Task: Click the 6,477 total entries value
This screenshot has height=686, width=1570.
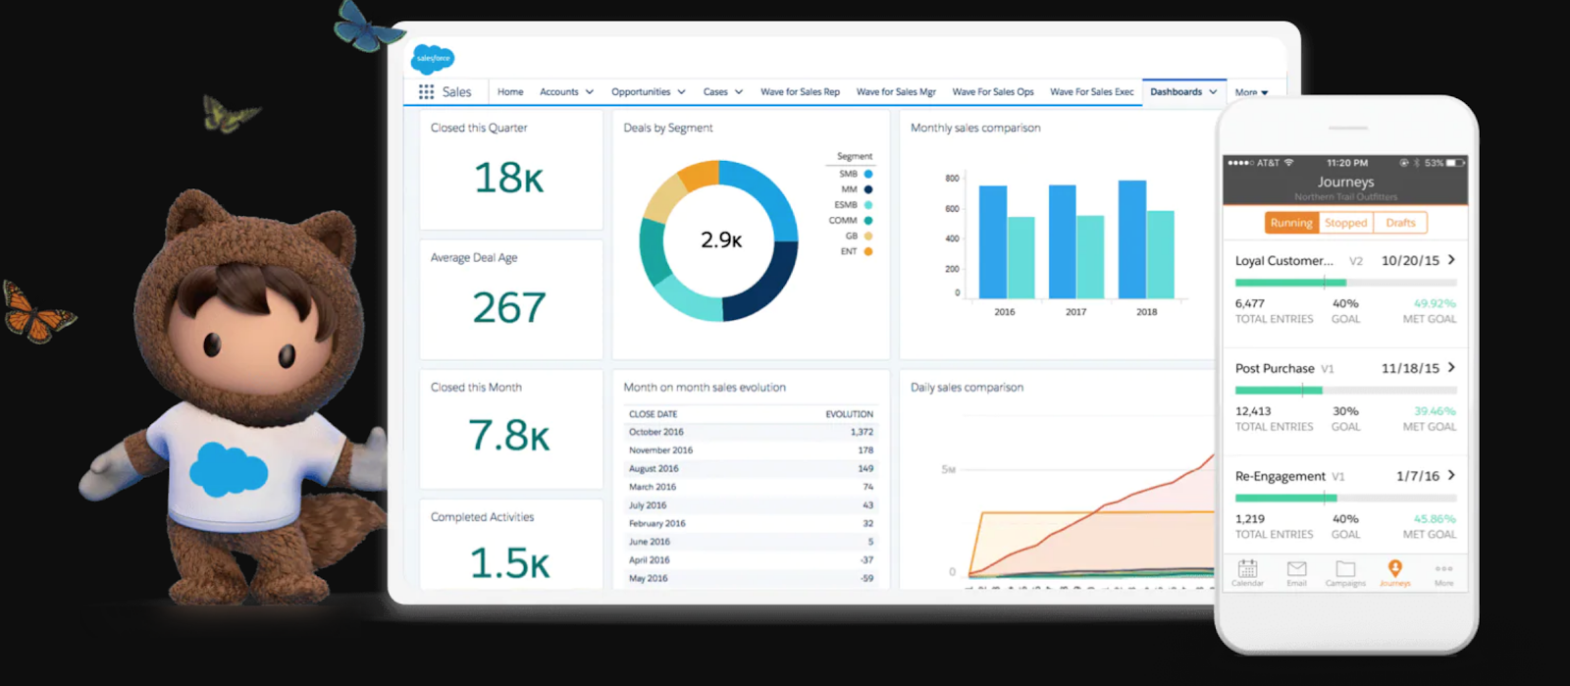Action: tap(1250, 303)
